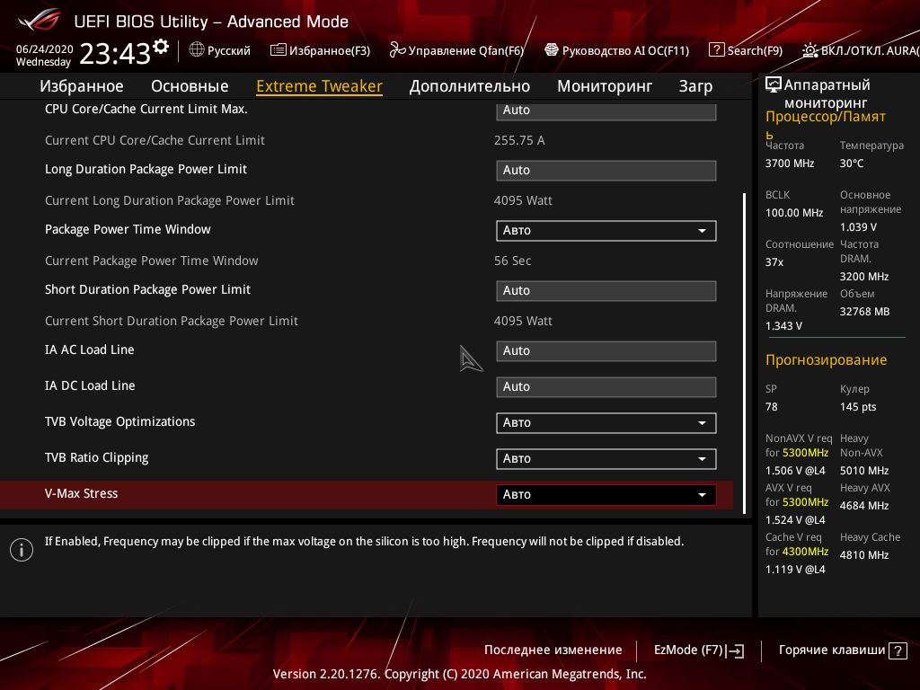Screen dimensions: 920x690
Task: Switch to Основные tab
Action: pos(190,86)
